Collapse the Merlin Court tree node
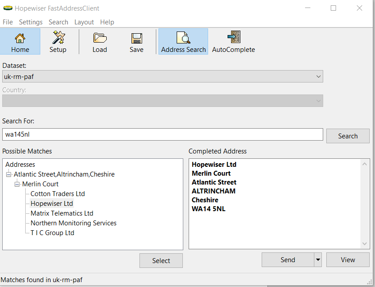This screenshot has height=287, width=375. [17, 184]
